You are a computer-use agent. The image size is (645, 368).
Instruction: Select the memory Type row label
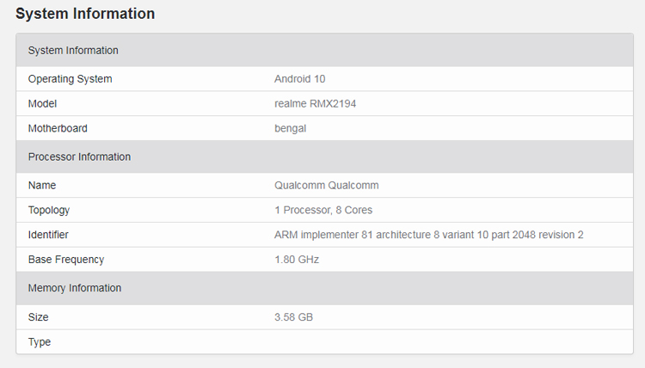pos(40,342)
